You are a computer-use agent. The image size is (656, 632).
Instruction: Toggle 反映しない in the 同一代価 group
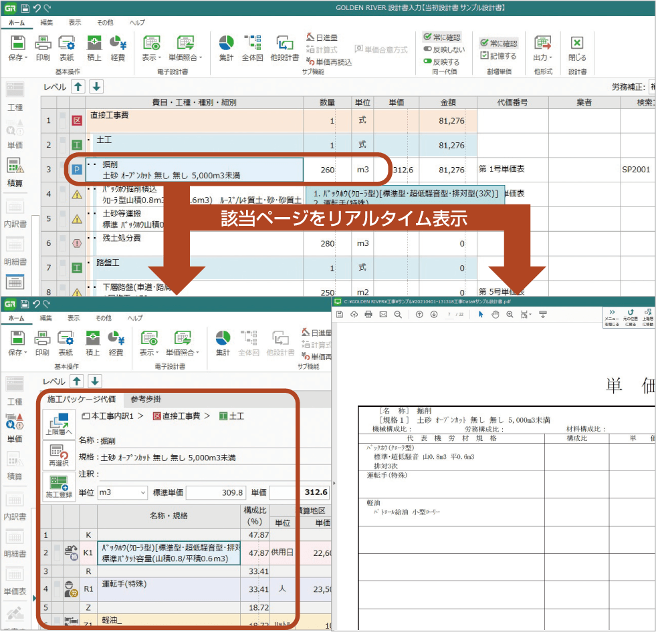tap(444, 49)
